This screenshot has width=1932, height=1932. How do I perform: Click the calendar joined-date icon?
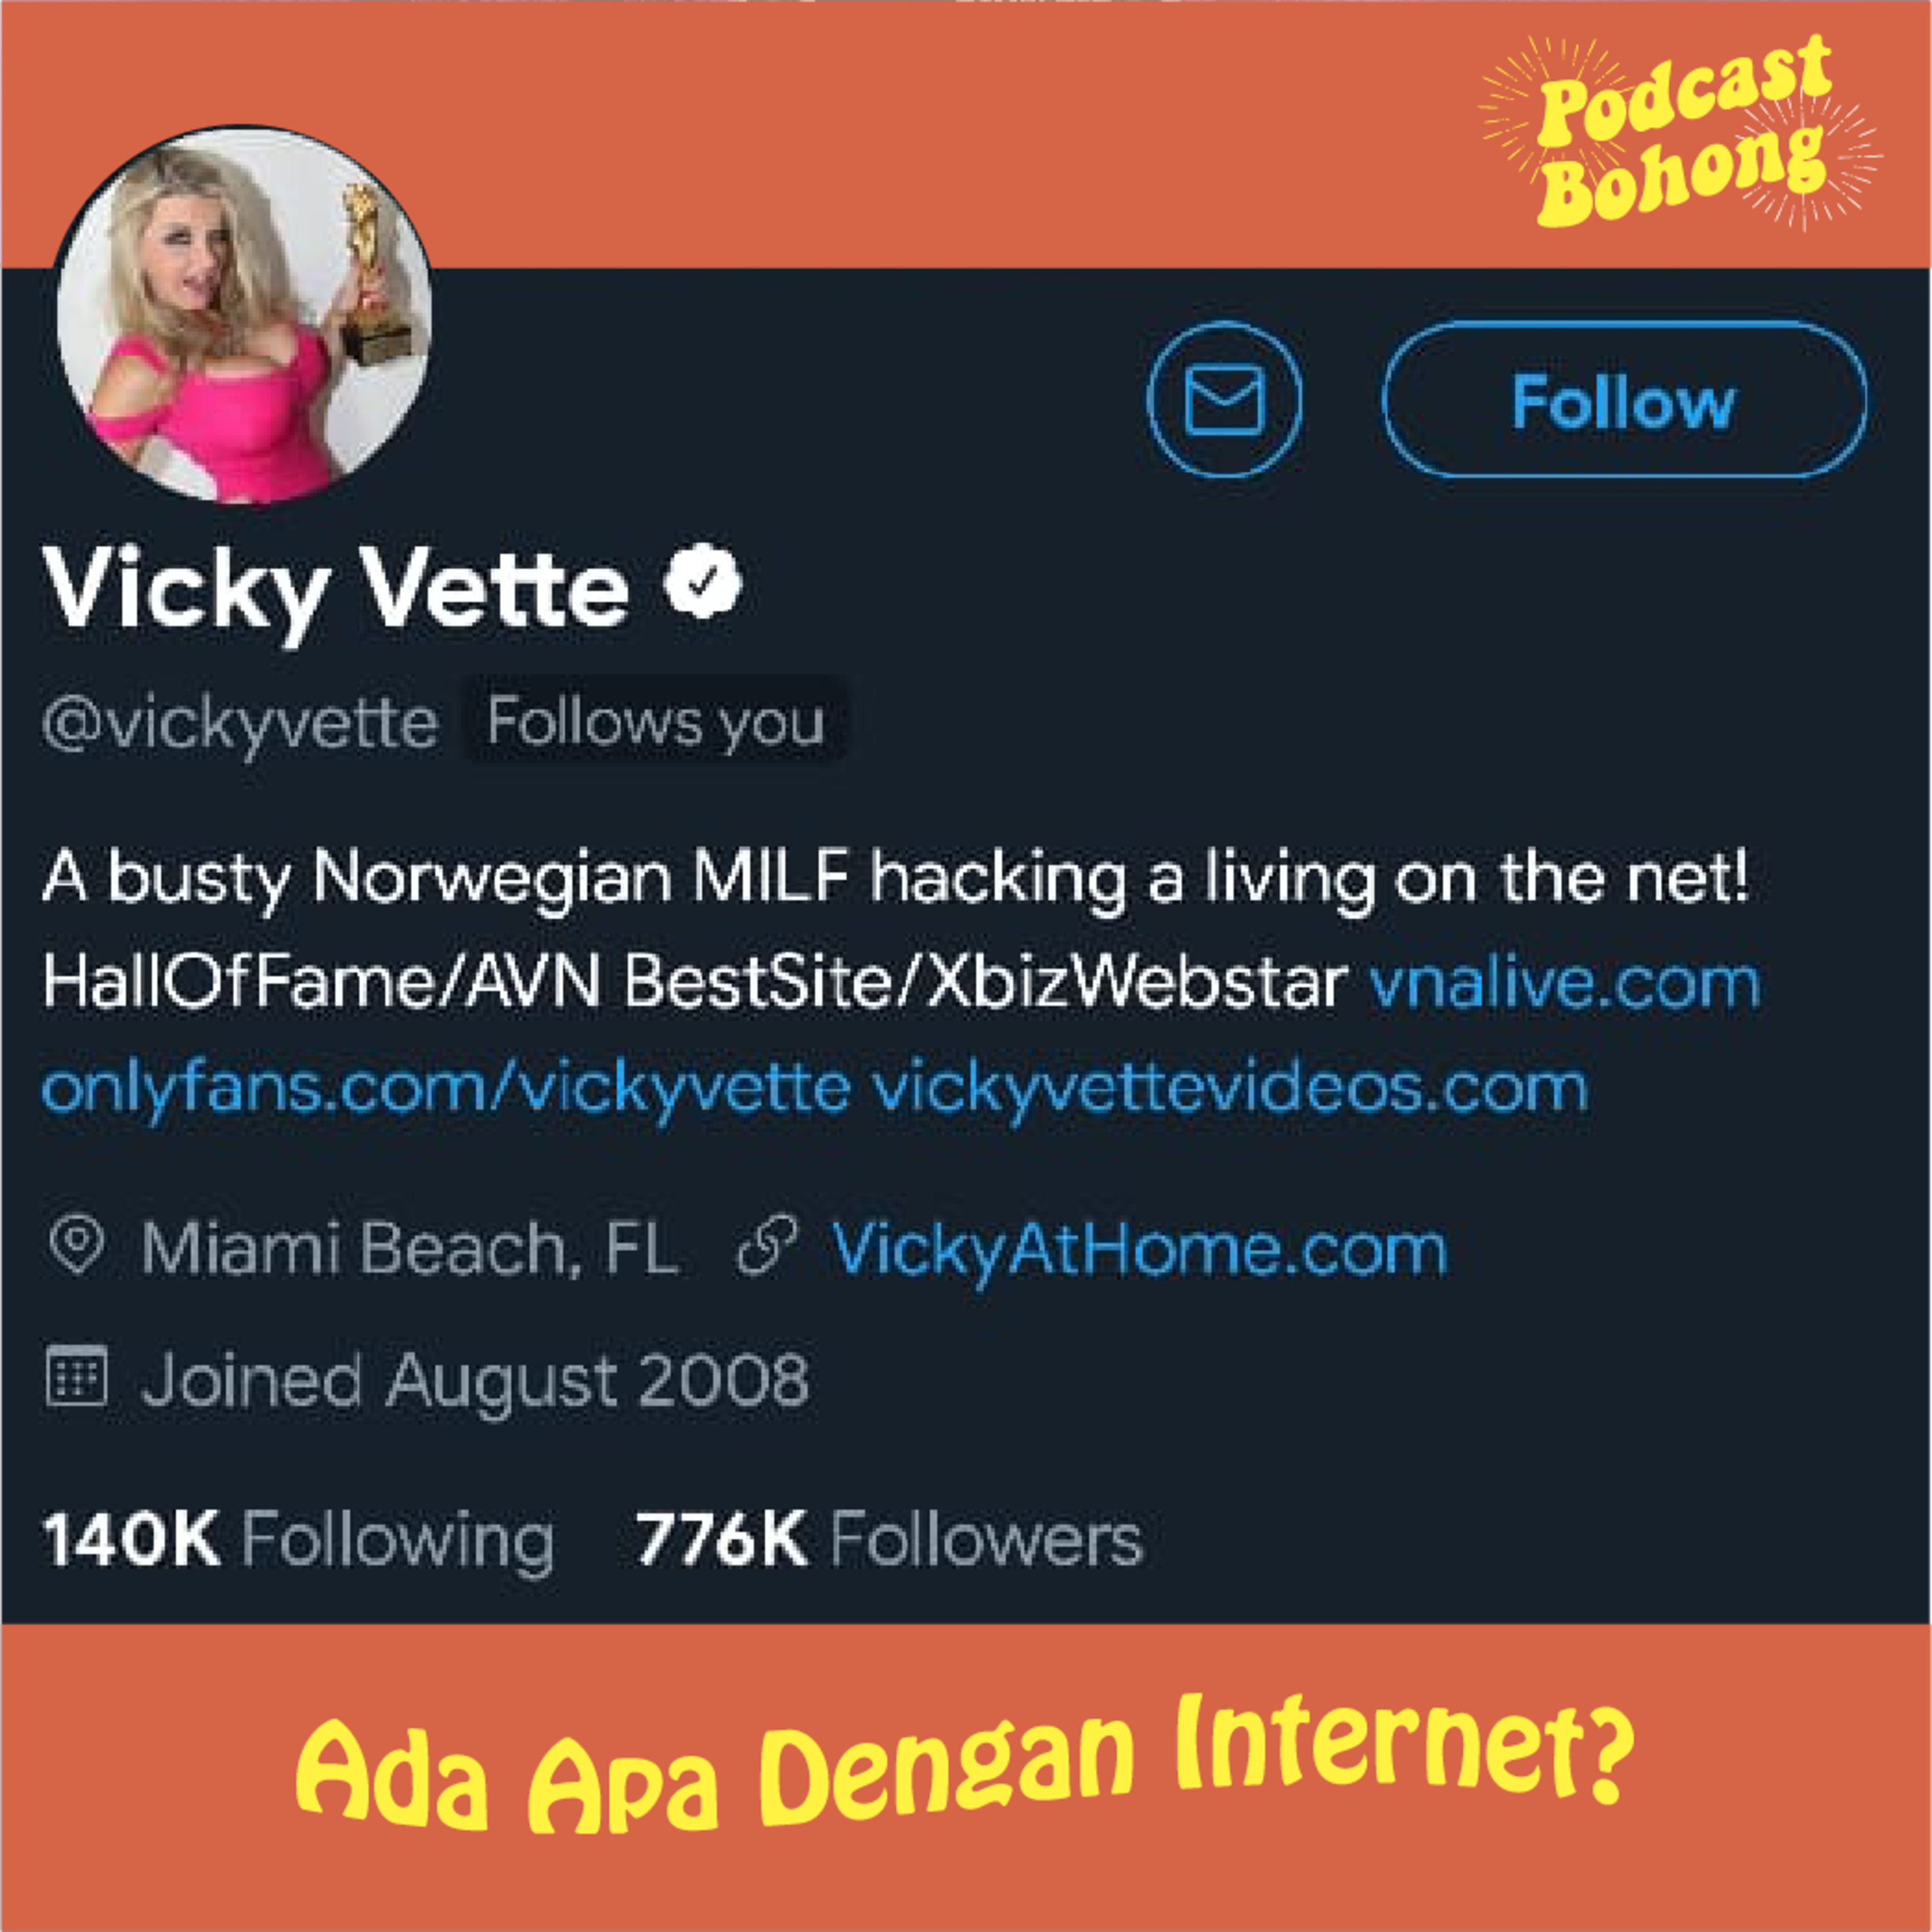[x=77, y=1376]
